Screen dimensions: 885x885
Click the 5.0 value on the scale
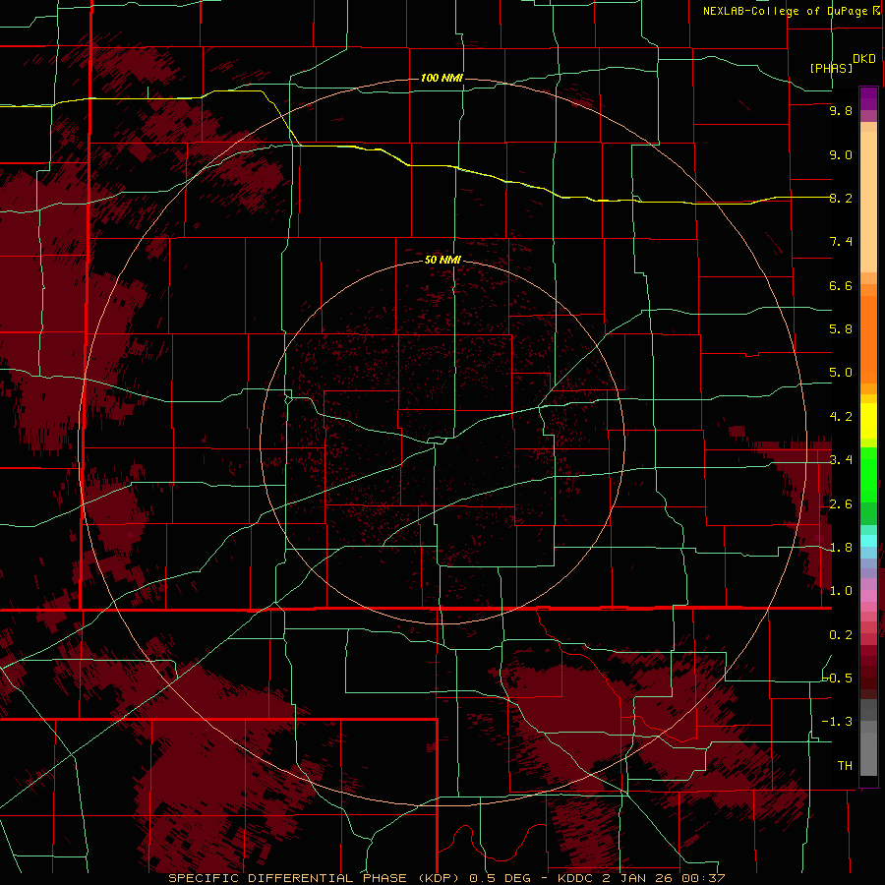[x=841, y=373]
